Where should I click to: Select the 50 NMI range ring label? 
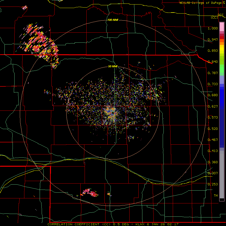click(113, 66)
